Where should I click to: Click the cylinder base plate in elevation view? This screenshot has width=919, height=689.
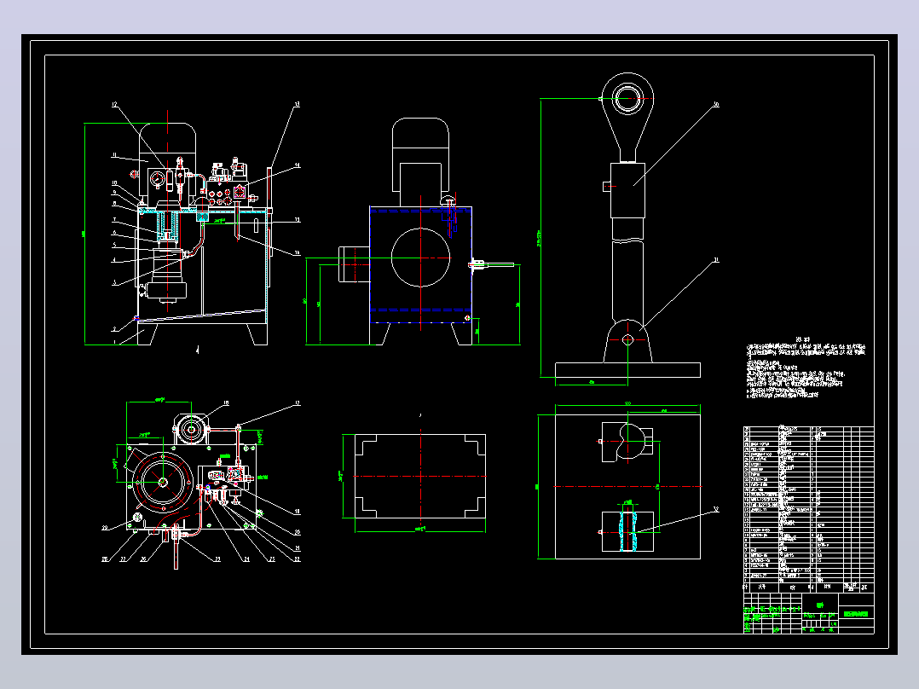tap(627, 370)
